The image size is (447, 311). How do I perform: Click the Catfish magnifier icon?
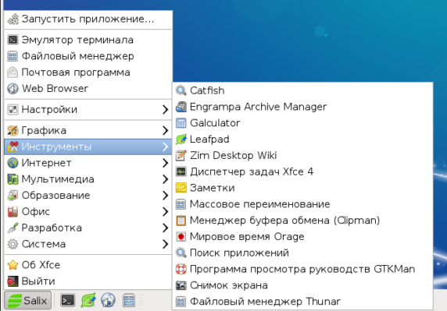coord(181,90)
